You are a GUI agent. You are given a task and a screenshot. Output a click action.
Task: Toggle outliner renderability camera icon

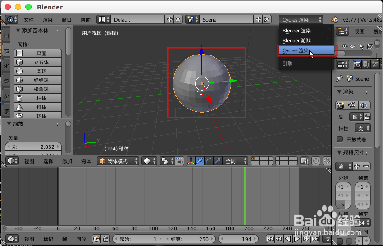(x=370, y=46)
